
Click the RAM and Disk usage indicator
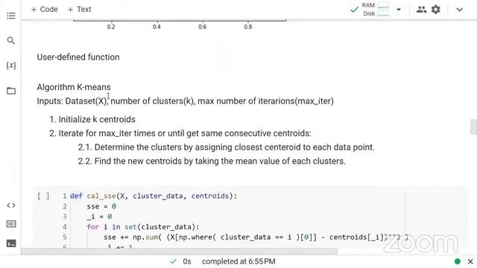click(375, 10)
